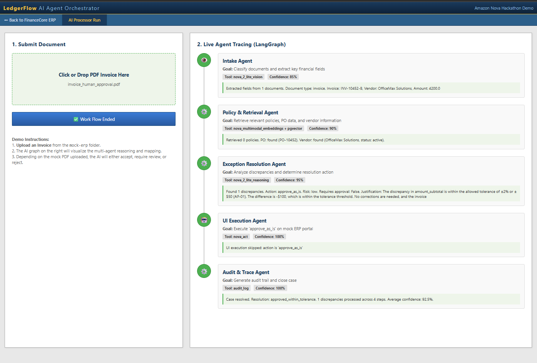Go back to FinanceCore ERP
The width and height of the screenshot is (537, 363).
[30, 20]
